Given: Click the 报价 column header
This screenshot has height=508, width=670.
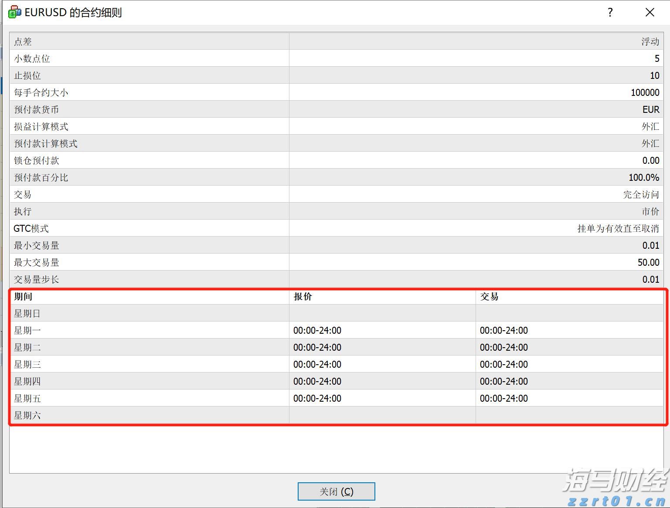Looking at the screenshot, I should (x=303, y=296).
